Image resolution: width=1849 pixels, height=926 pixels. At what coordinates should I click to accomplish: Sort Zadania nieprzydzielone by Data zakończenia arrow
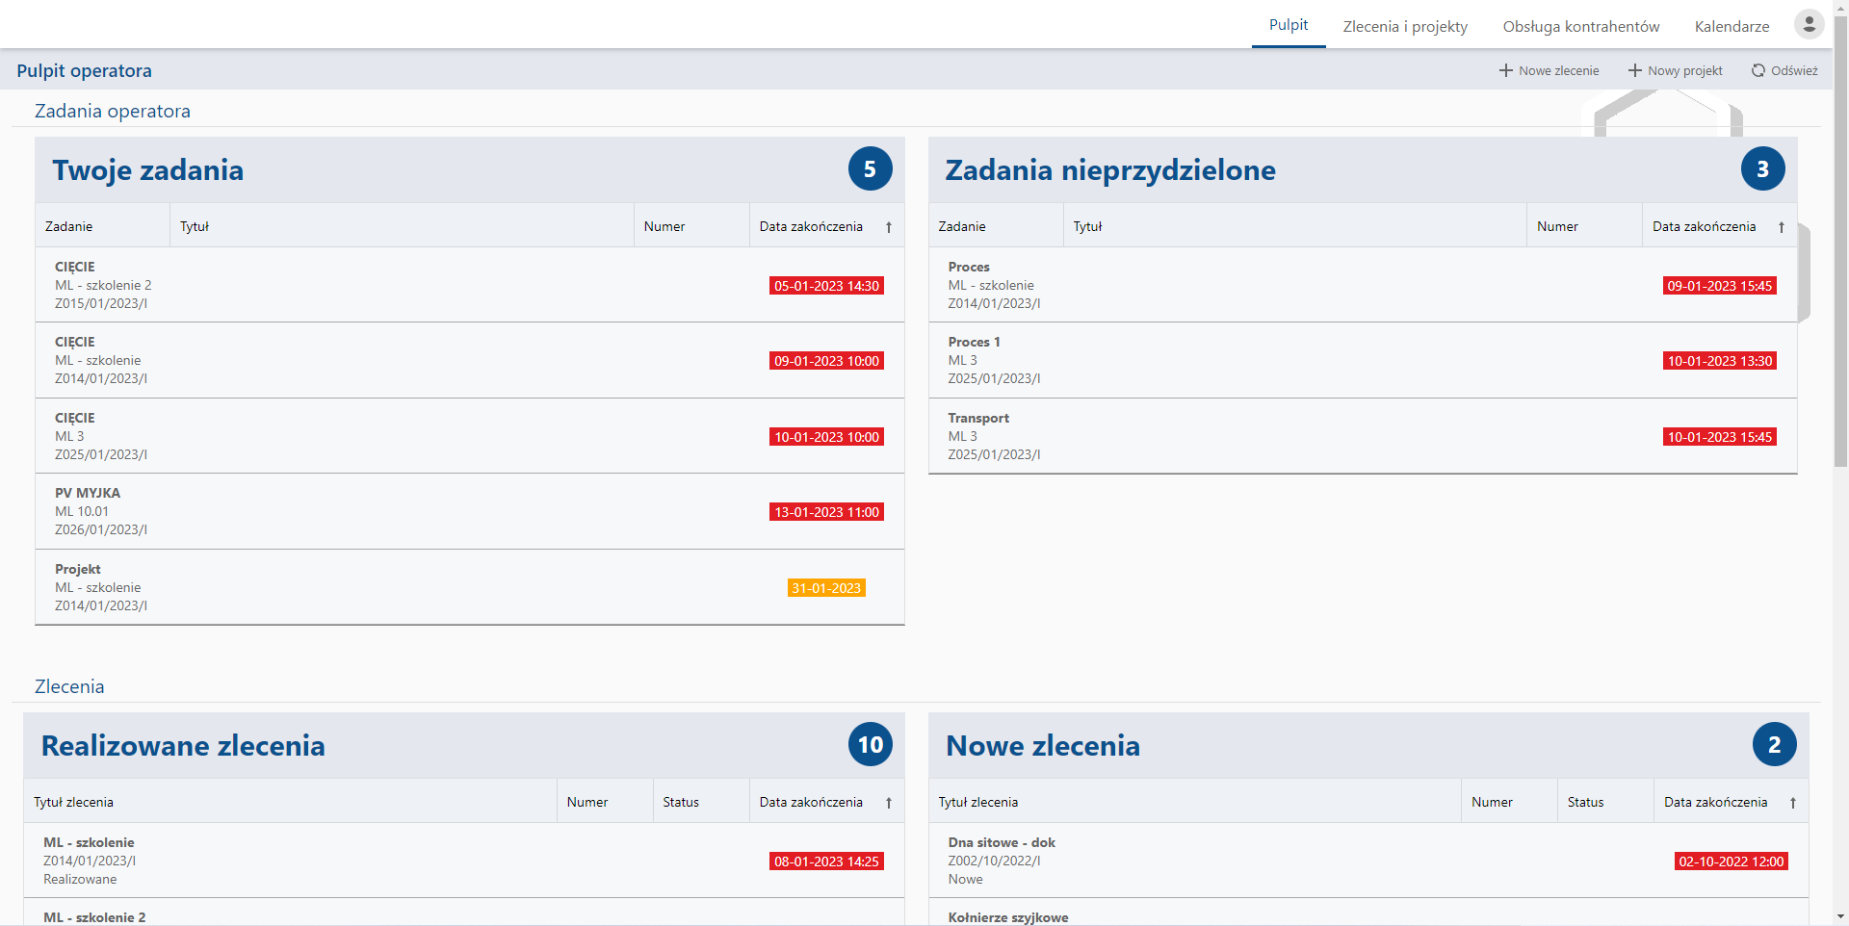click(1782, 227)
